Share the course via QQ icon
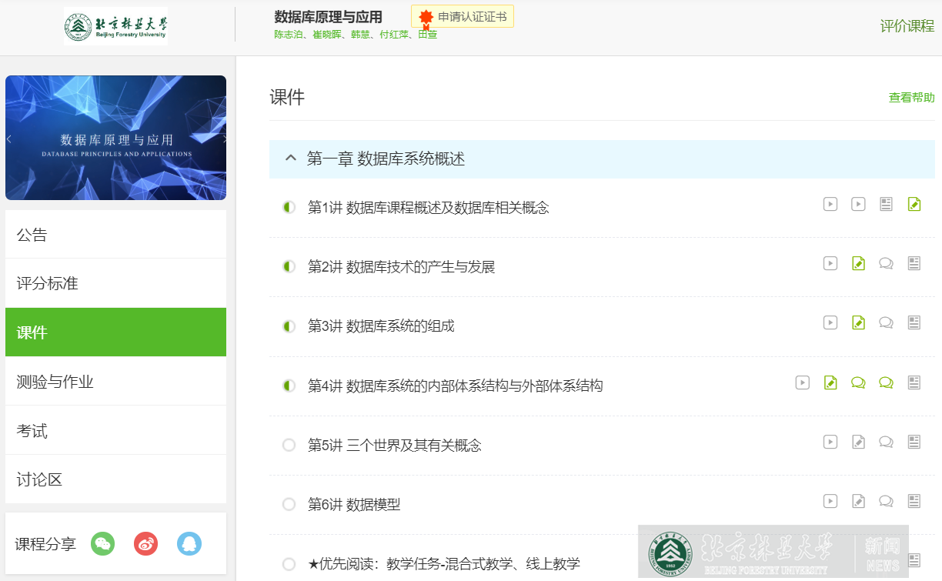The height and width of the screenshot is (581, 942). (x=189, y=543)
